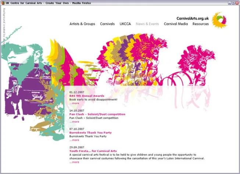Click the Firefox icon in title bar

(x=3, y=3)
